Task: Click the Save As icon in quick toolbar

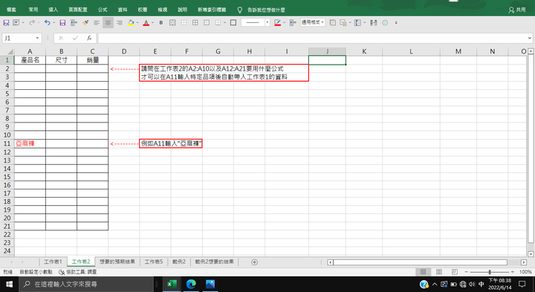Action: coord(6,23)
